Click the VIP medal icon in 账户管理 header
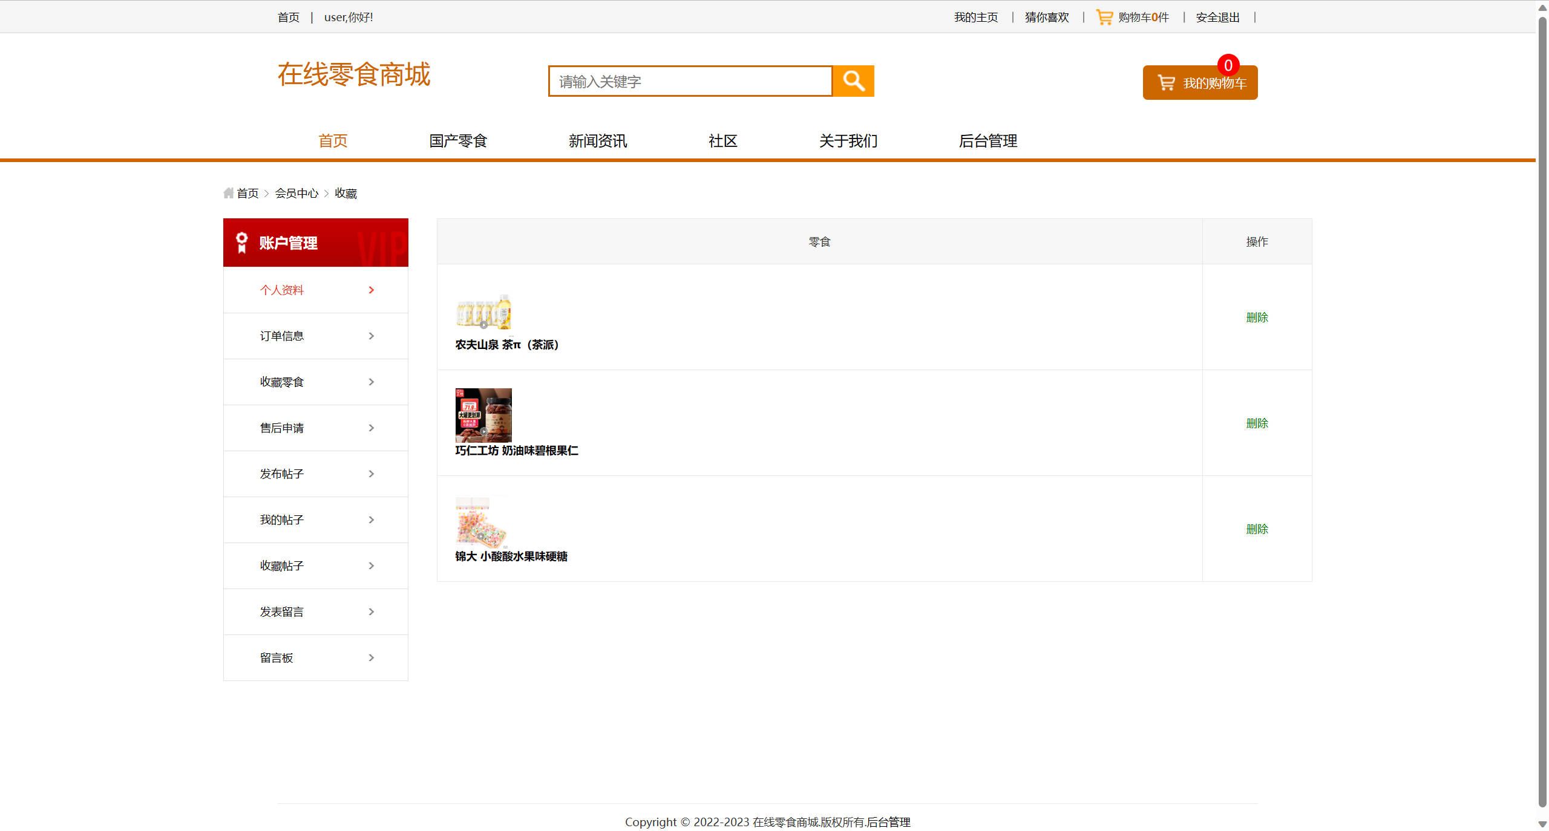 click(241, 242)
